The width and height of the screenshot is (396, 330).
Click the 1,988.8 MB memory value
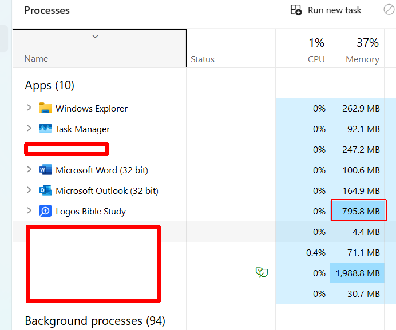point(358,273)
